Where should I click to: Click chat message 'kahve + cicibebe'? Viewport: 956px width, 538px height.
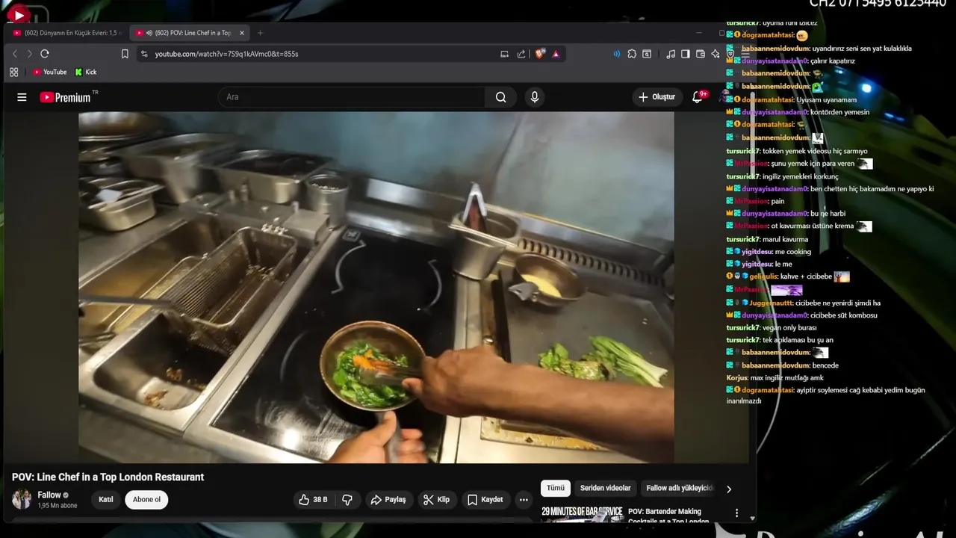click(x=806, y=276)
